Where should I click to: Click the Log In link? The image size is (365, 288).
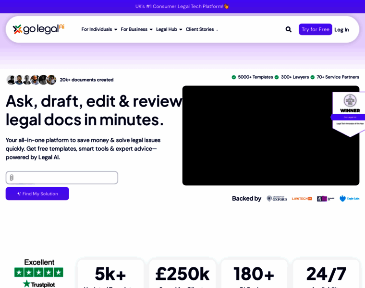[341, 30]
